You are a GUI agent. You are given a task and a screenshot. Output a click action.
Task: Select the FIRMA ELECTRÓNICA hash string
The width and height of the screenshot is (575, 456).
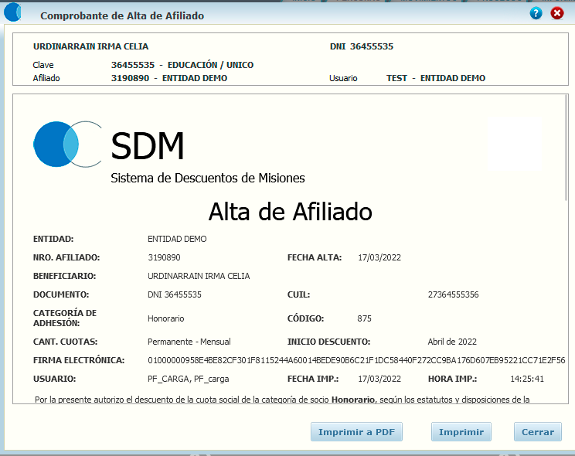pos(356,360)
